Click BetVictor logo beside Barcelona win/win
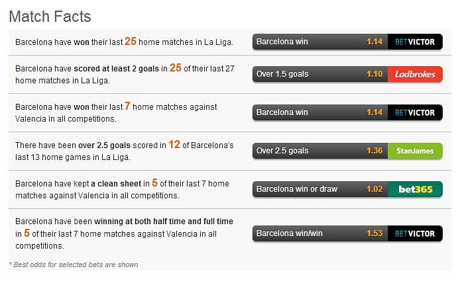The width and height of the screenshot is (456, 283). [x=415, y=233]
